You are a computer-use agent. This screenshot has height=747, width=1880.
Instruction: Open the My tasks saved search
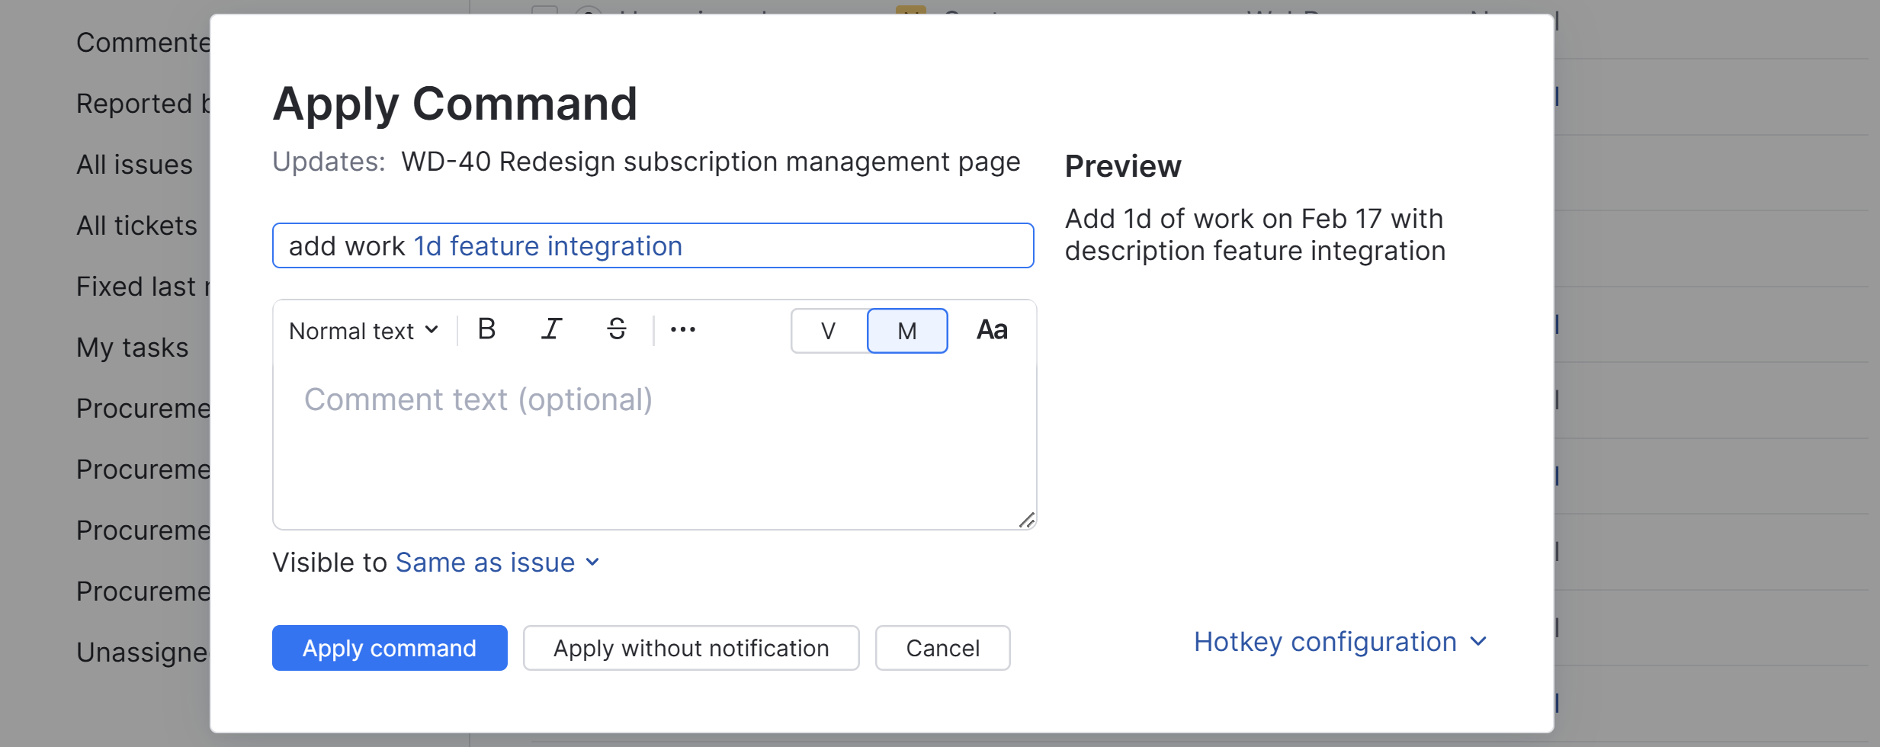[x=132, y=348]
